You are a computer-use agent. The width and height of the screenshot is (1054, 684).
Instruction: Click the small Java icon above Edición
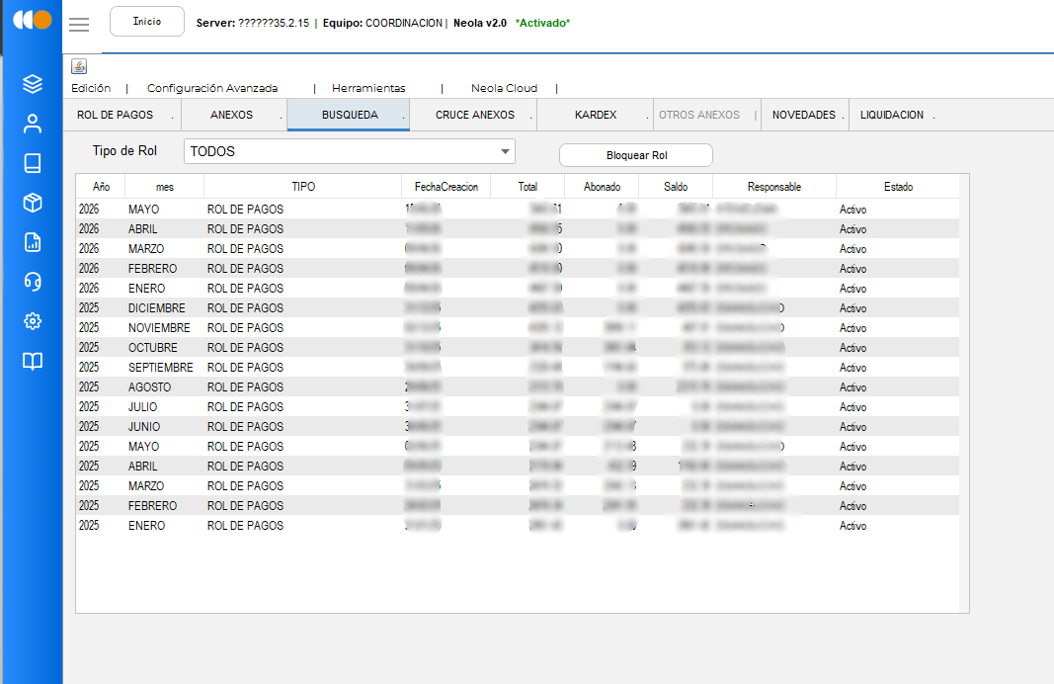pyautogui.click(x=79, y=66)
